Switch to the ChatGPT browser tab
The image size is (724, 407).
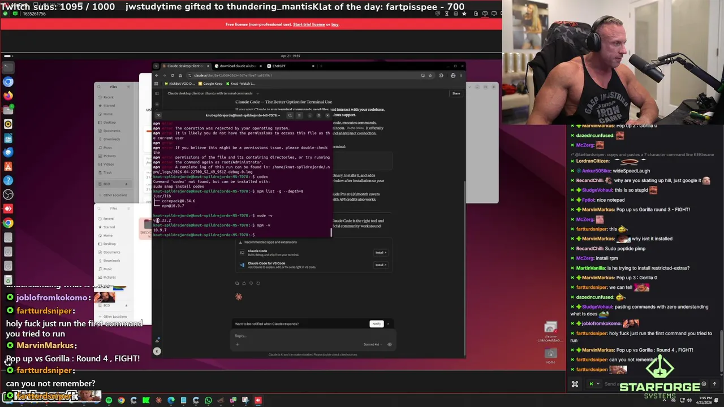(291, 66)
